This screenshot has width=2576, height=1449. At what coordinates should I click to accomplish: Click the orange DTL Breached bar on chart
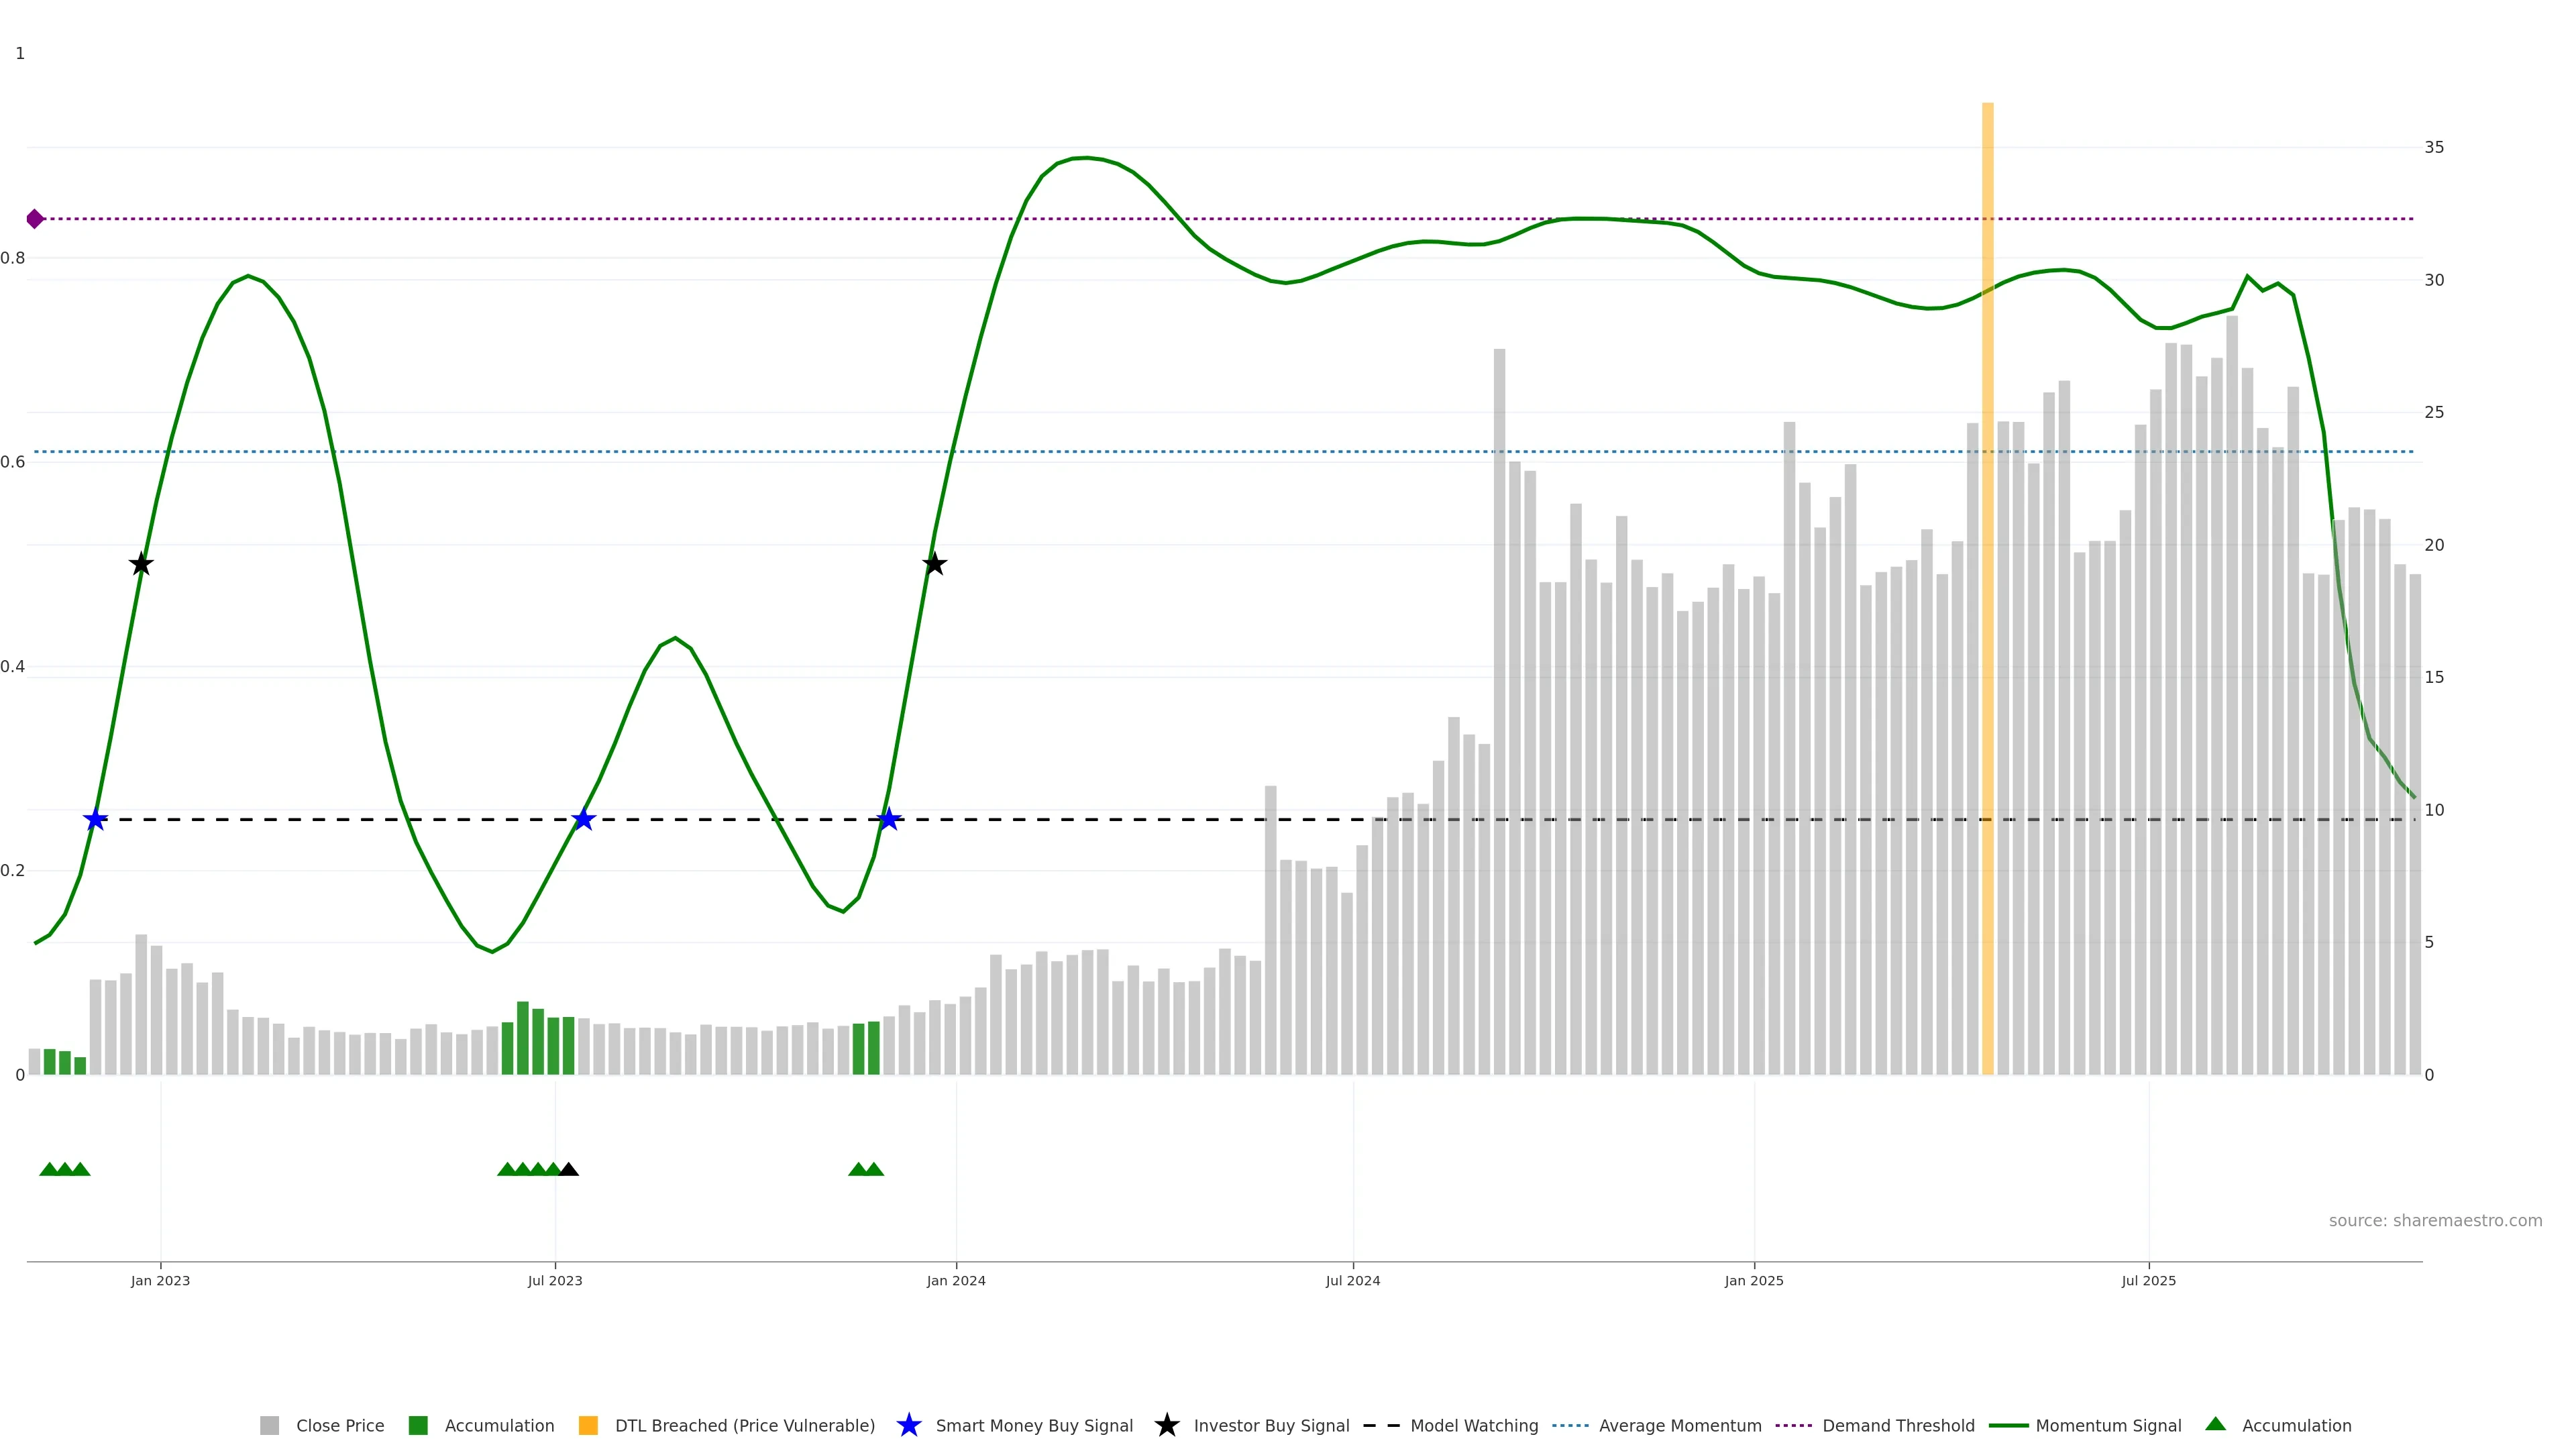click(1987, 600)
